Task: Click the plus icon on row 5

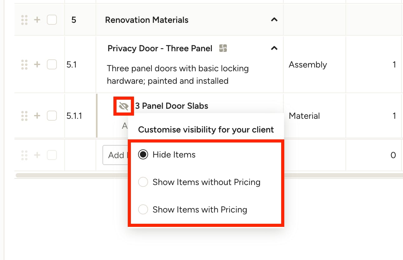Action: [x=37, y=20]
